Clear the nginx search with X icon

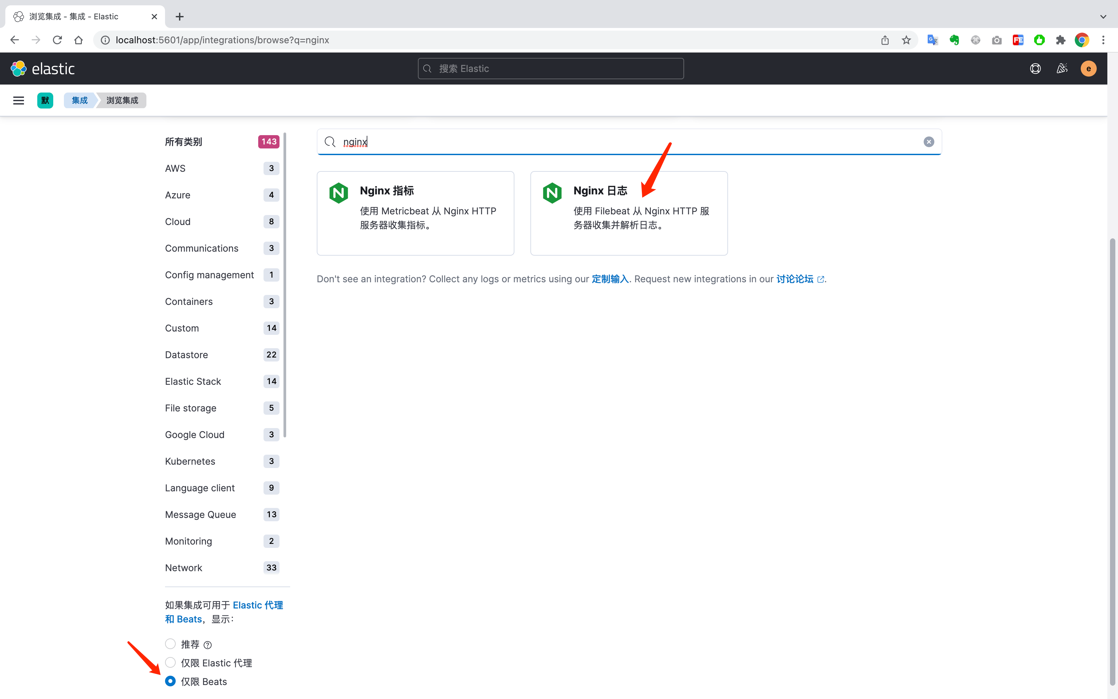929,142
